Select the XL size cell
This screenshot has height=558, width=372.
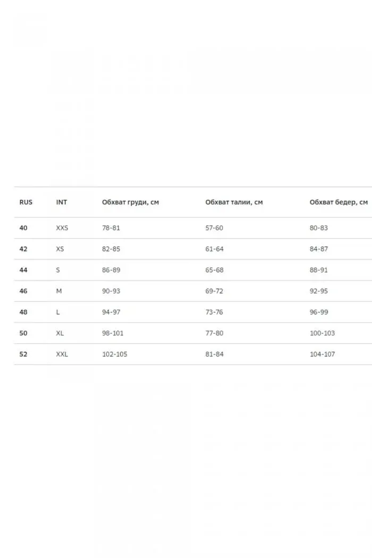pyautogui.click(x=60, y=333)
